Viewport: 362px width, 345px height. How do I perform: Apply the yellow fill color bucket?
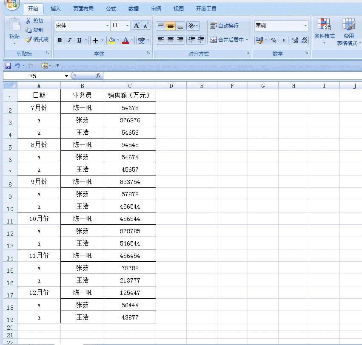tap(112, 40)
